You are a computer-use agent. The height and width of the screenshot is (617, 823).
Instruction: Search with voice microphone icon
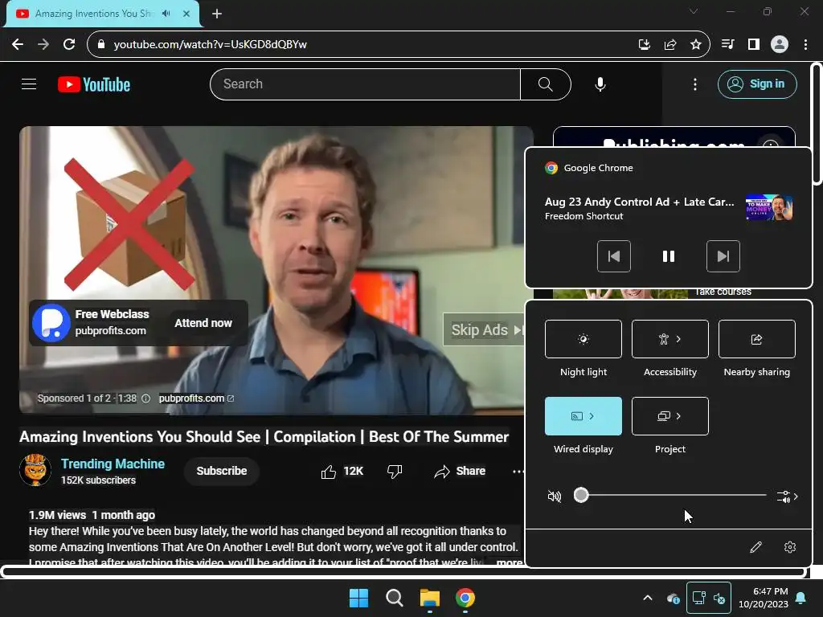click(x=600, y=84)
